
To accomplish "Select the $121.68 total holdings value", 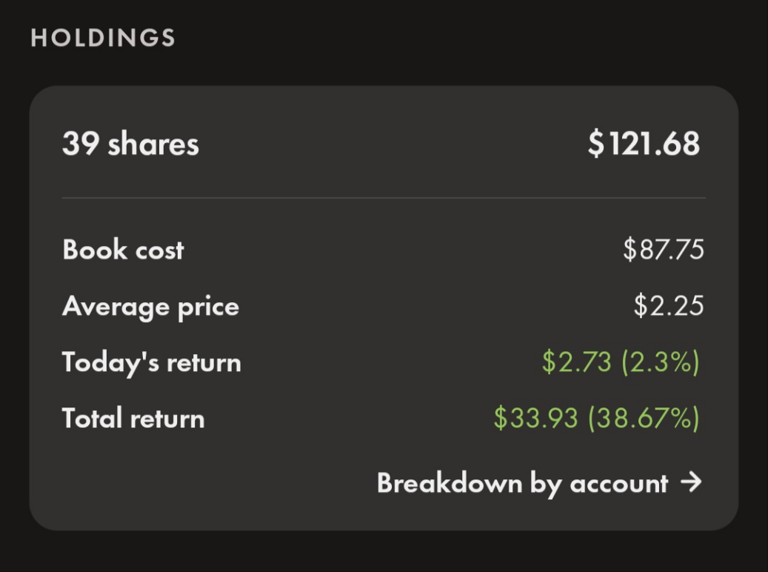I will pyautogui.click(x=644, y=144).
